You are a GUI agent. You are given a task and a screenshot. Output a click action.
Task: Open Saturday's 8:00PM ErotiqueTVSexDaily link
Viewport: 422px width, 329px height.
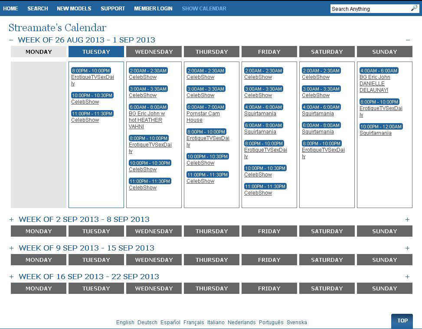click(x=323, y=153)
